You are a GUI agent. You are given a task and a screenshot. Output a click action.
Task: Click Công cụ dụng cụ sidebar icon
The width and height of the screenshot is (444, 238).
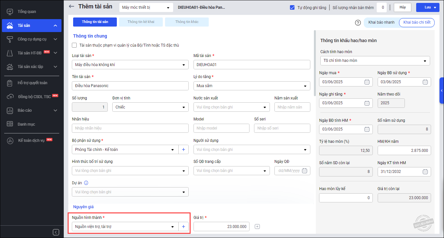click(x=10, y=39)
